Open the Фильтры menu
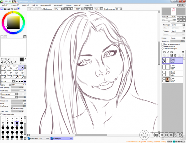This screenshot has width=186, height=143. 58,5
